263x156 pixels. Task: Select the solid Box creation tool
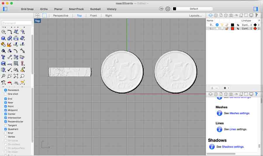click(3, 38)
